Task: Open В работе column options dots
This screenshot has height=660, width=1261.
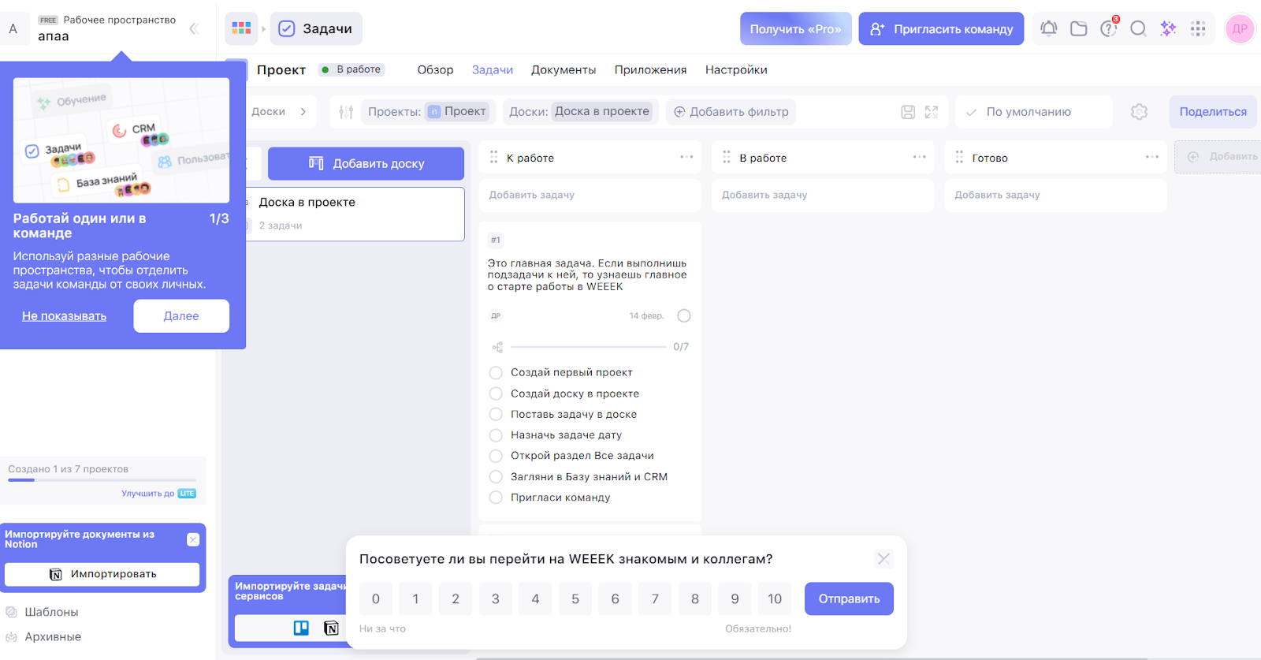Action: pyautogui.click(x=919, y=157)
